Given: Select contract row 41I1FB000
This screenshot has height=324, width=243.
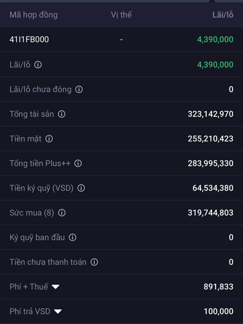Looking at the screenshot, I should pyautogui.click(x=29, y=39).
